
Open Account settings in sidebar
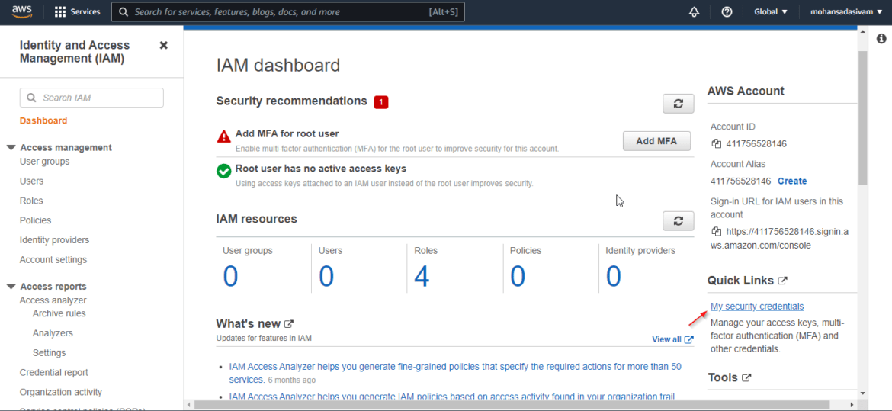coord(53,259)
